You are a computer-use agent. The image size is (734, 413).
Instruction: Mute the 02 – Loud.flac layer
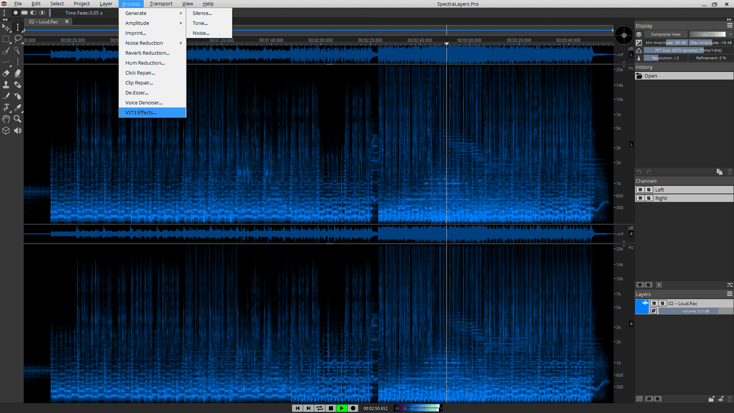[654, 303]
